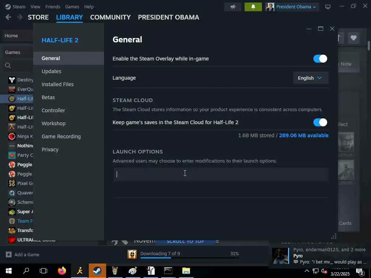The image size is (371, 278).
Task: Go to the LIBRARY tab
Action: pyautogui.click(x=70, y=17)
